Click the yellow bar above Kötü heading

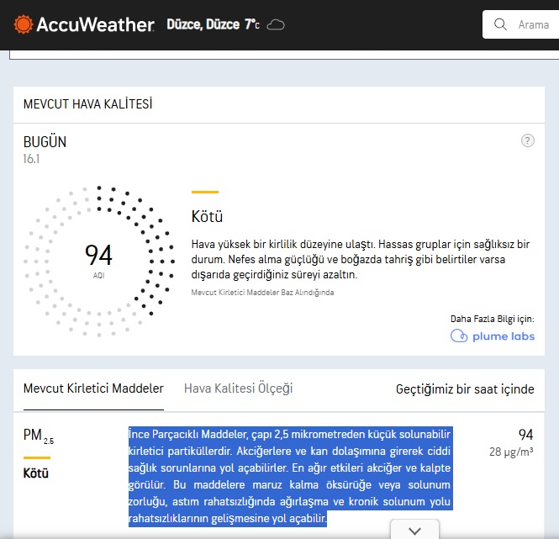204,193
